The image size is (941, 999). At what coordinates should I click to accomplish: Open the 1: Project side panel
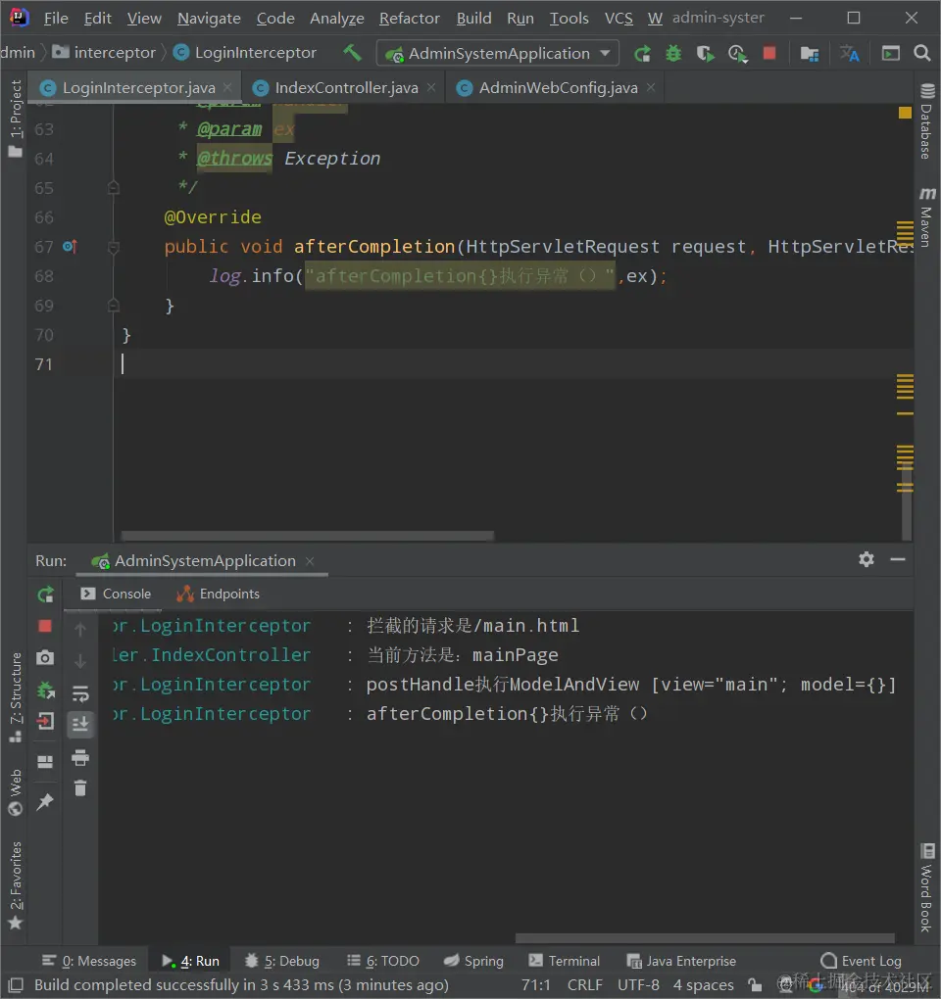point(16,119)
